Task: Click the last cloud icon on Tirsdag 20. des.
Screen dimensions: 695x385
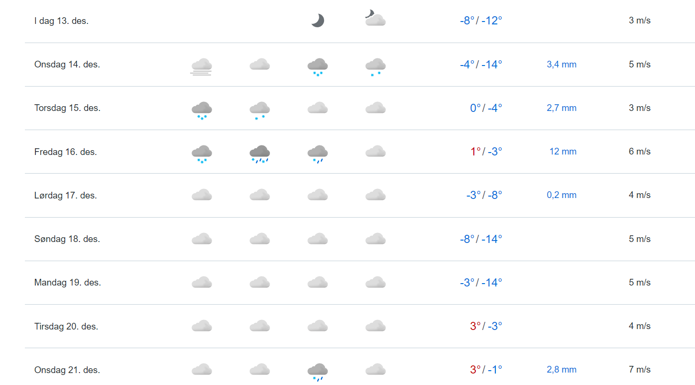Action: pos(375,326)
